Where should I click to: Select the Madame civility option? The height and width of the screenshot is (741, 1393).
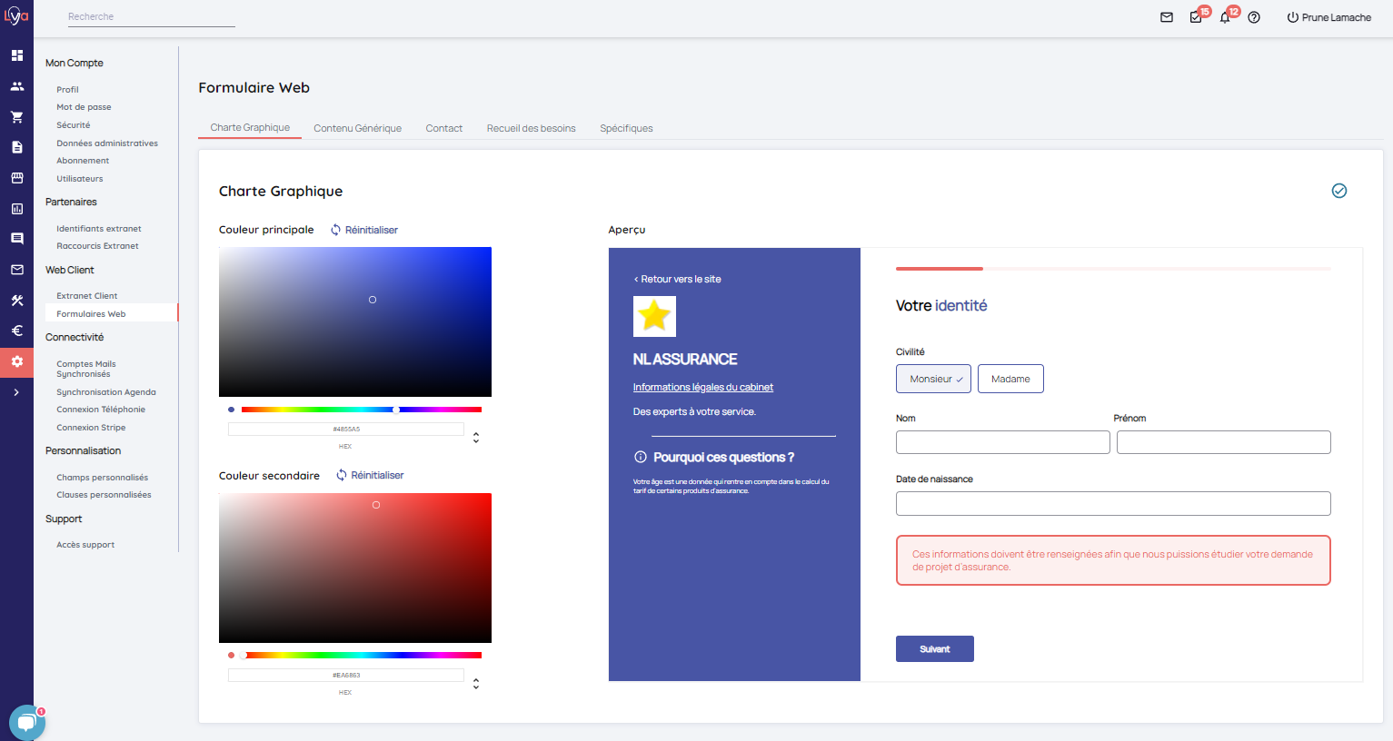pos(1010,379)
